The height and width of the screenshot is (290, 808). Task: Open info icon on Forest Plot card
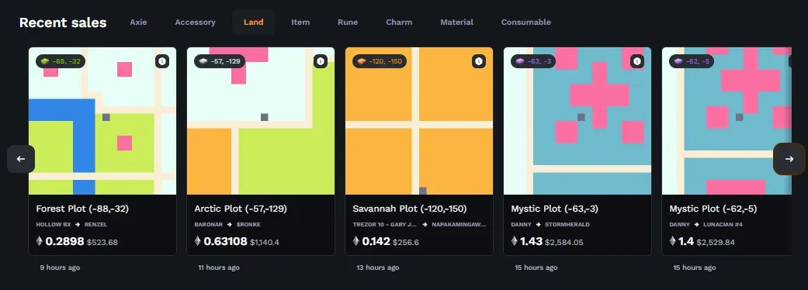[162, 61]
